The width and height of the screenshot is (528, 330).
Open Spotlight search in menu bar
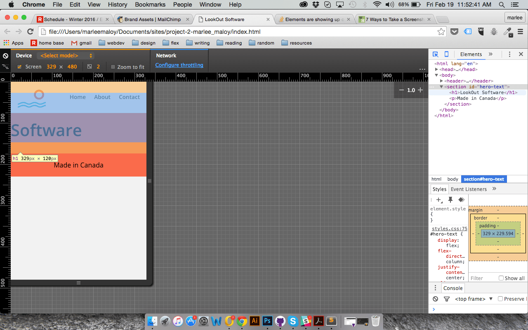click(x=502, y=5)
